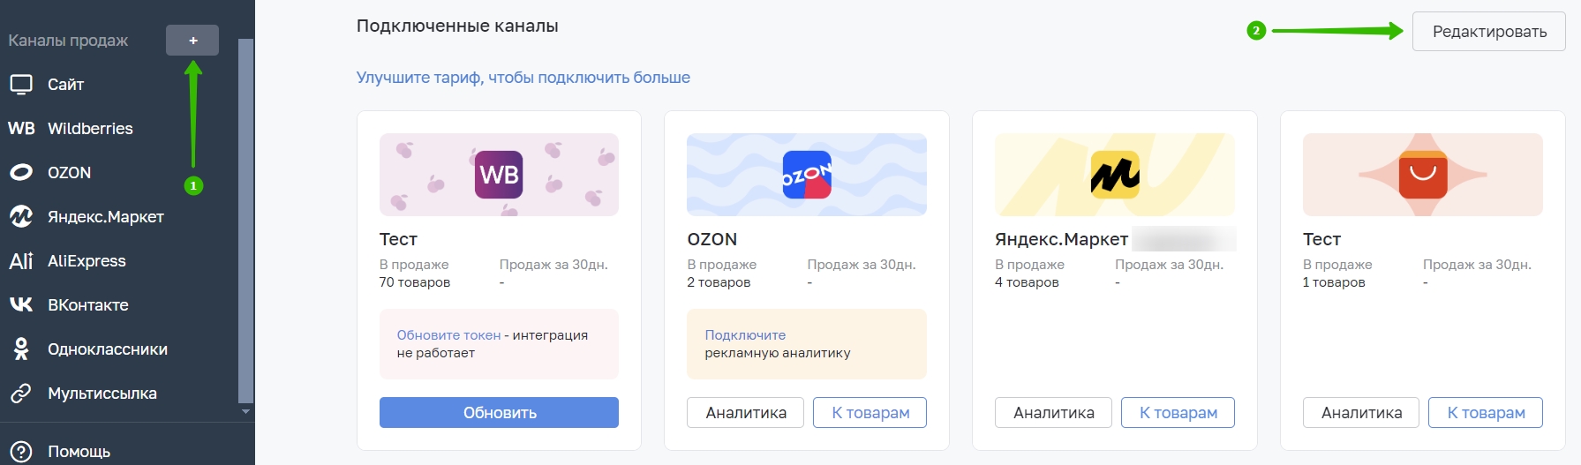Image resolution: width=1581 pixels, height=465 pixels.
Task: Open the OZON sidebar icon
Action: click(21, 173)
